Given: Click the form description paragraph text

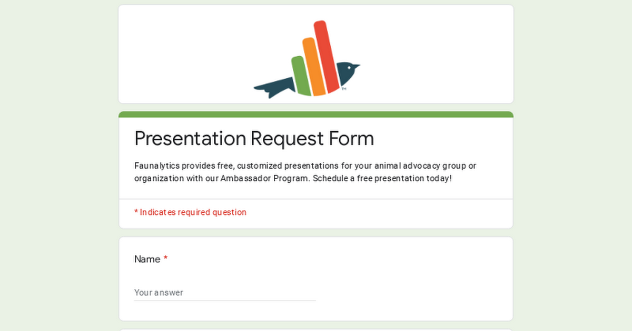Looking at the screenshot, I should pyautogui.click(x=305, y=172).
